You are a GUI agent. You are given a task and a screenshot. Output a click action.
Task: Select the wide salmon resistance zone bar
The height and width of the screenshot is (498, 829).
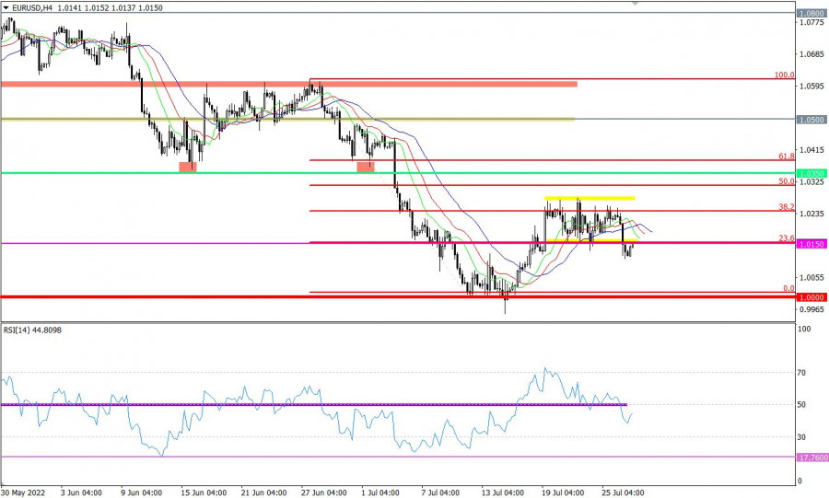(288, 85)
